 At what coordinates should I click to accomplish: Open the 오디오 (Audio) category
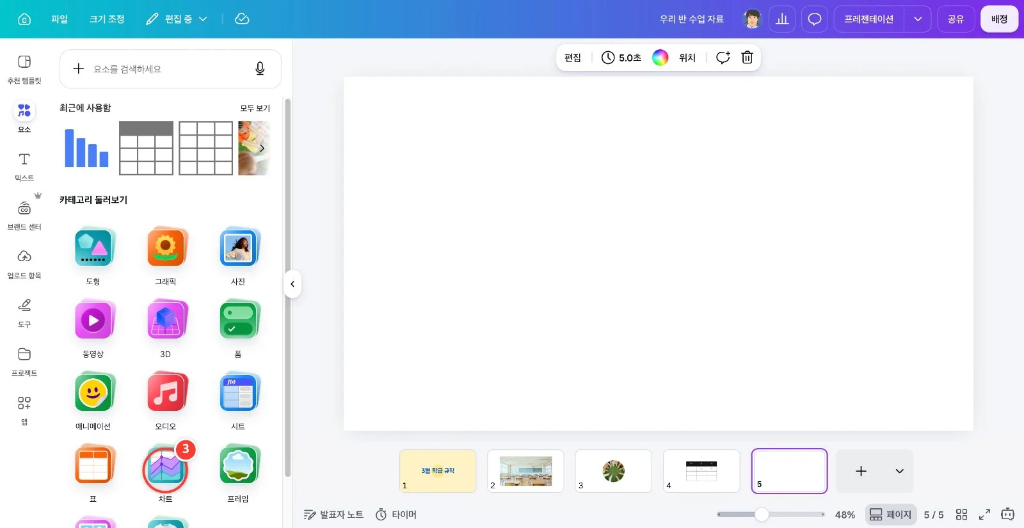(x=166, y=401)
